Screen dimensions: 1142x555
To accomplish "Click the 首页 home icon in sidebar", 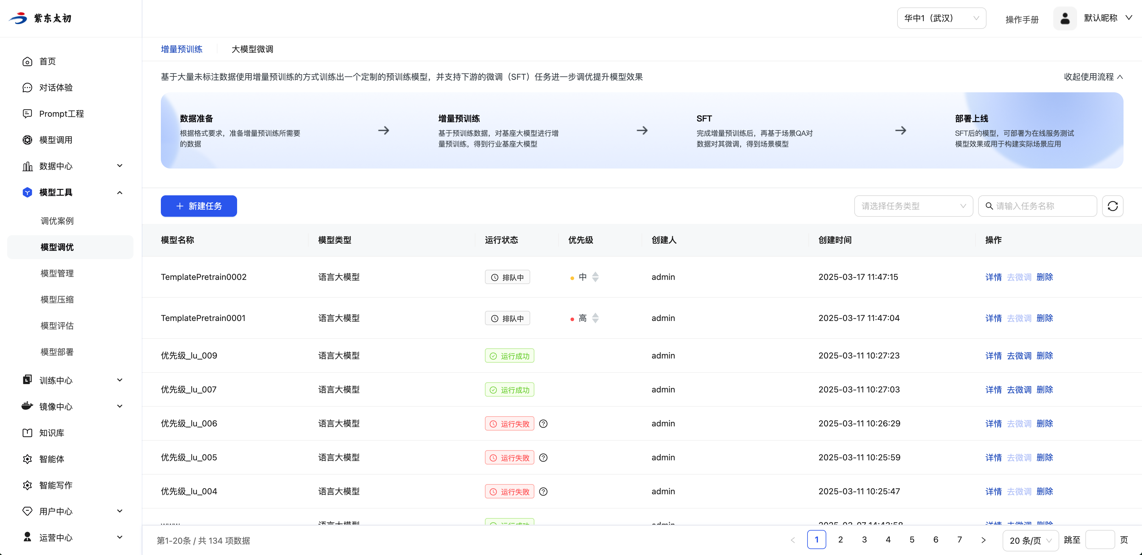I will pos(27,62).
